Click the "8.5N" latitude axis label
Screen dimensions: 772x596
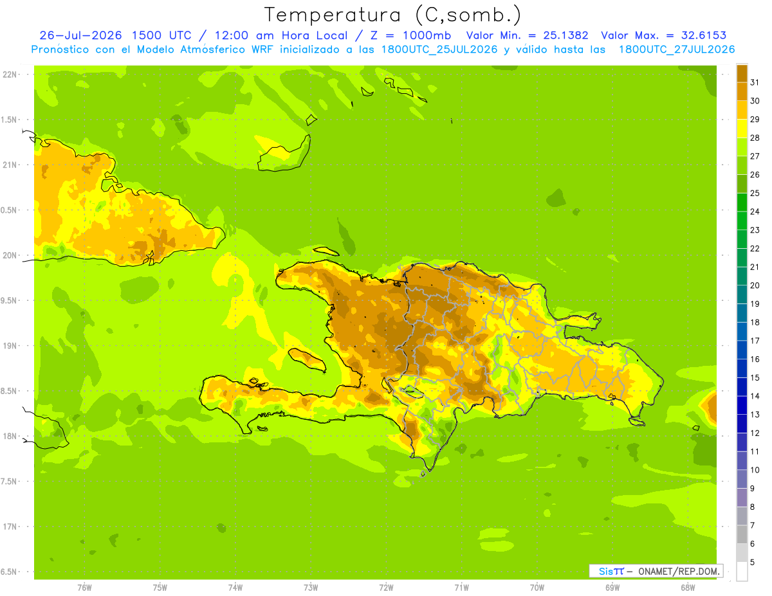pyautogui.click(x=9, y=391)
